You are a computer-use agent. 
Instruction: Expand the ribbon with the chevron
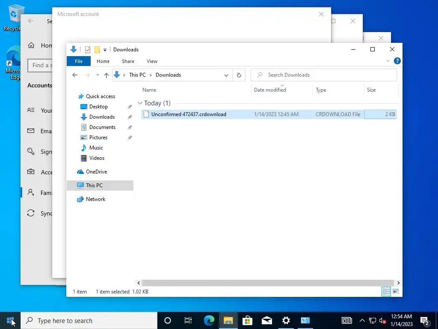pyautogui.click(x=388, y=61)
